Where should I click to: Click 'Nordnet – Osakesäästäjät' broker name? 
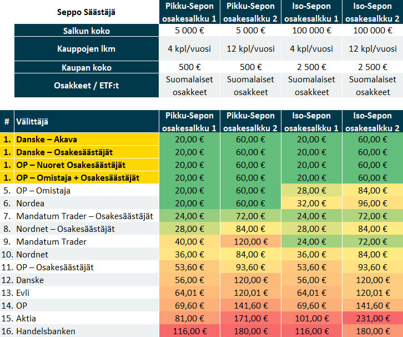coord(66,229)
